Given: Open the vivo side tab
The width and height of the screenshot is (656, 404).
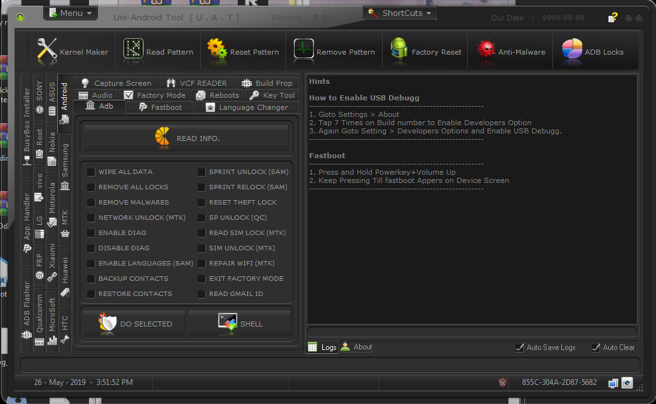Looking at the screenshot, I should coord(39,187).
